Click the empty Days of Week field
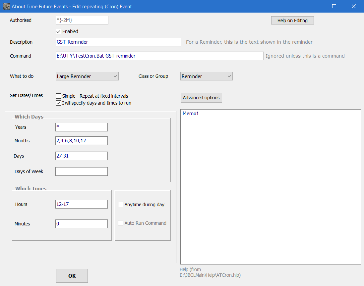Viewport: 364px width, 286px height. coord(81,171)
